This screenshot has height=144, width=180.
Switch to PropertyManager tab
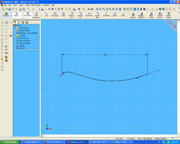click(19, 22)
